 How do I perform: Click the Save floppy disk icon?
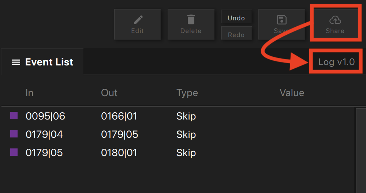pos(282,20)
